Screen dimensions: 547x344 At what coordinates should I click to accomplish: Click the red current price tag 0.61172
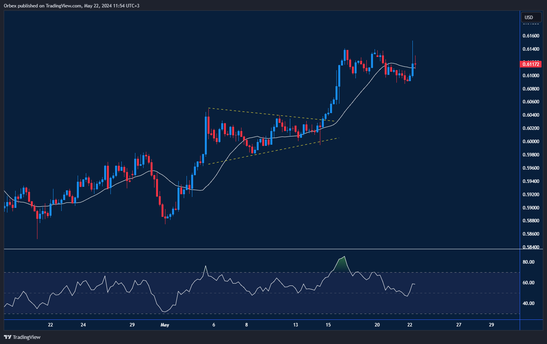[x=531, y=64]
